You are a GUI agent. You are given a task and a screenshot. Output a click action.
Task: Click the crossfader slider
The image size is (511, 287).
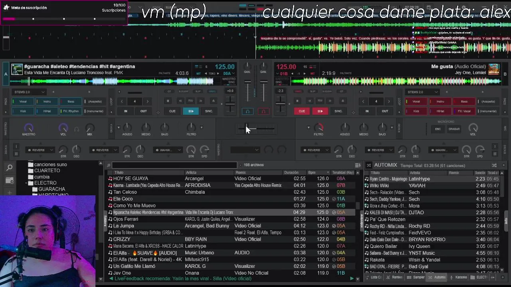[x=255, y=129]
